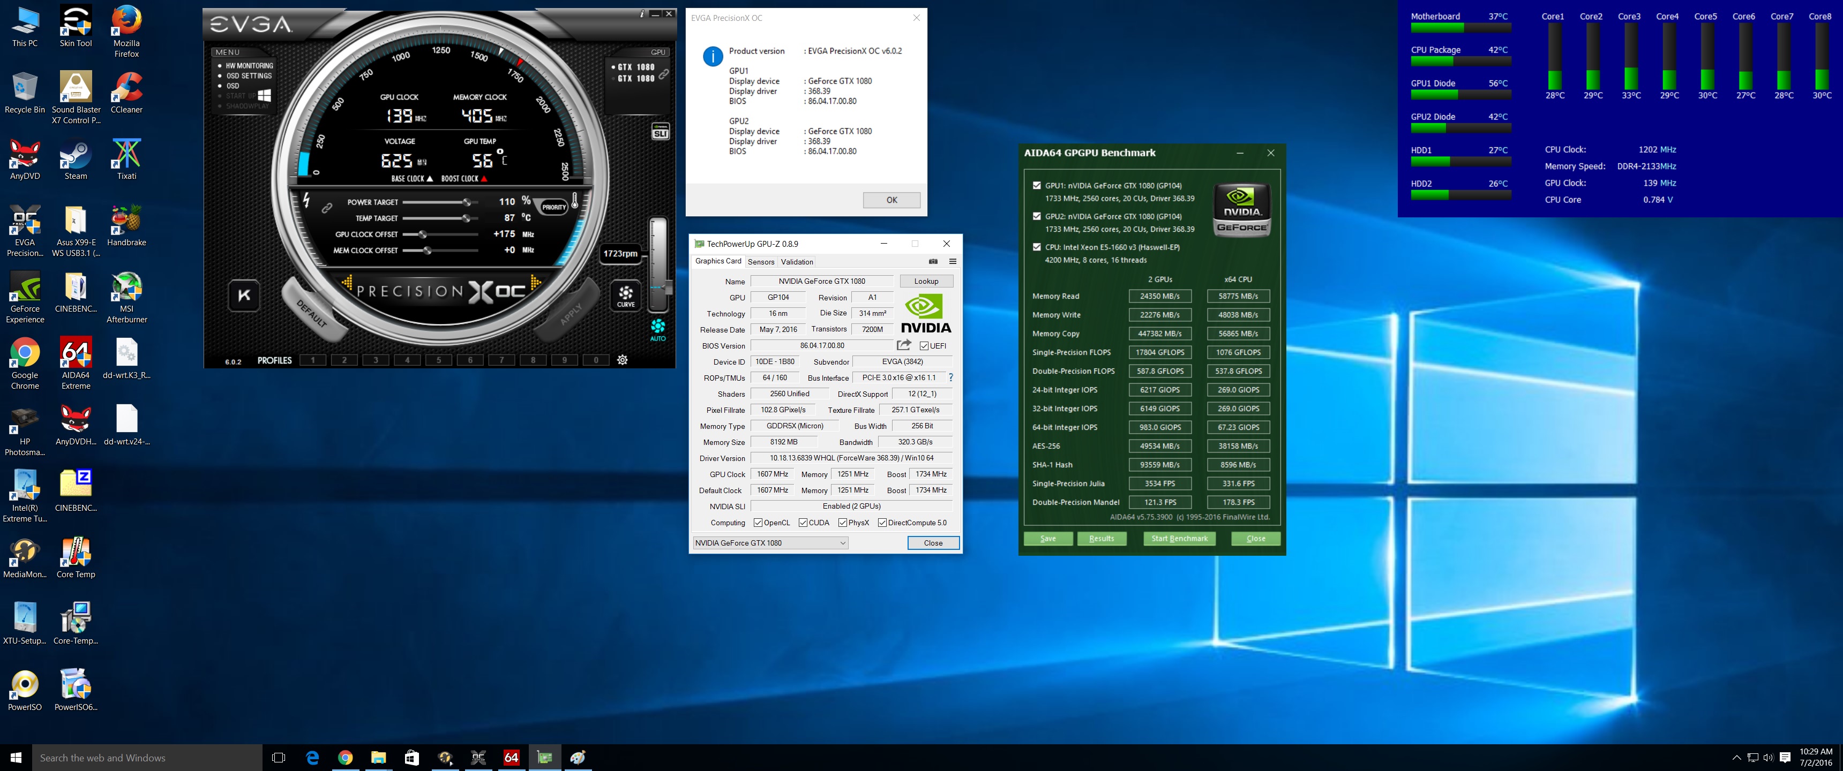Viewport: 1843px width, 771px height.
Task: Click the AIDA64 taskbar icon
Action: click(511, 758)
